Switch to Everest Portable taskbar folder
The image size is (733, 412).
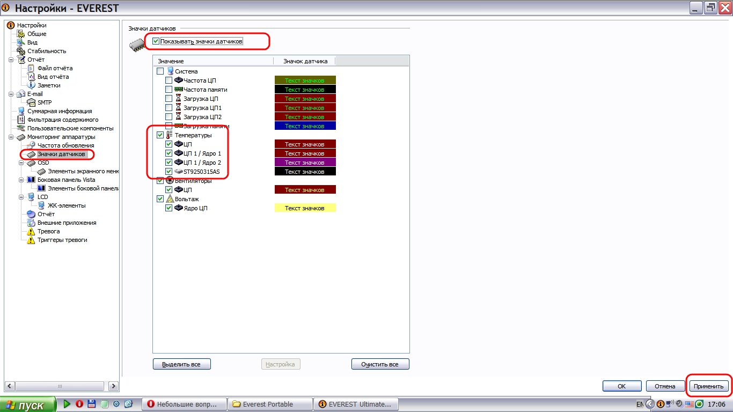(x=270, y=404)
